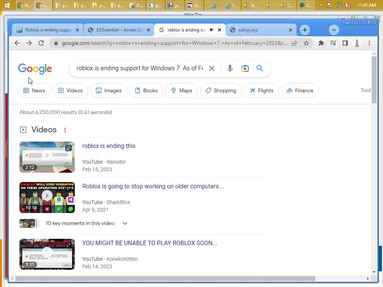The width and height of the screenshot is (383, 287).
Task: Filter results by News
Action: click(x=34, y=90)
